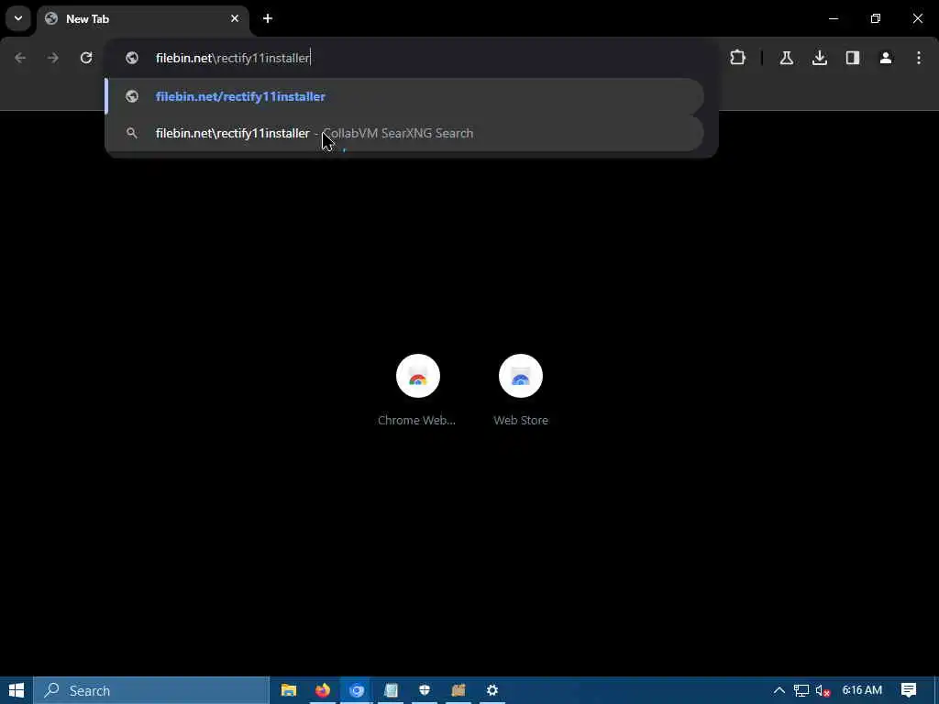The width and height of the screenshot is (939, 704).
Task: Open File Explorer from taskbar
Action: pyautogui.click(x=289, y=690)
